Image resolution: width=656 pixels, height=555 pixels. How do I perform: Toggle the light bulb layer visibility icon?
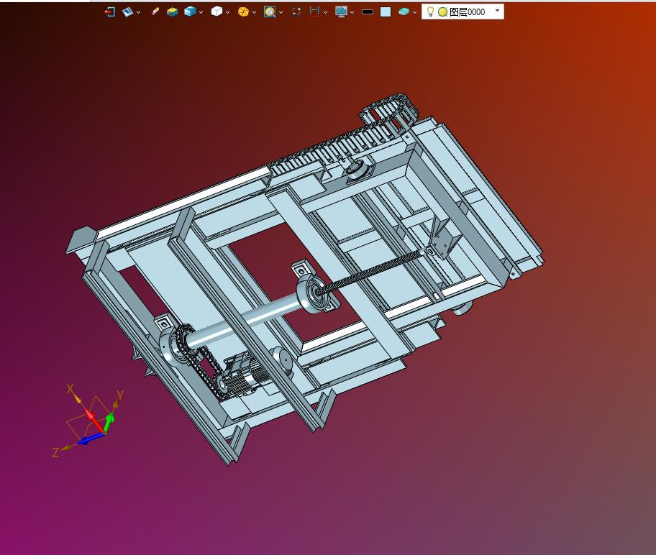(x=430, y=12)
